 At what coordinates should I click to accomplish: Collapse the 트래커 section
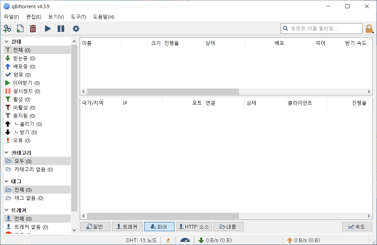click(x=7, y=210)
